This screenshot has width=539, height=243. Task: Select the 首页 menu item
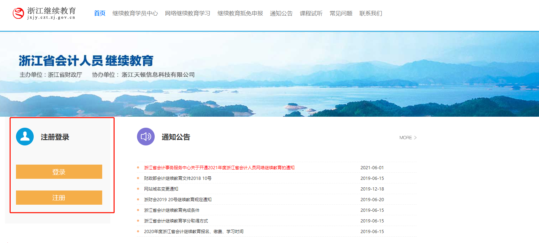coord(99,13)
